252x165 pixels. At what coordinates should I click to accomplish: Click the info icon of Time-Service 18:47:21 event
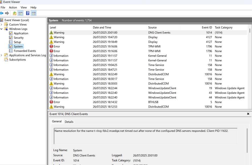pos(51,70)
